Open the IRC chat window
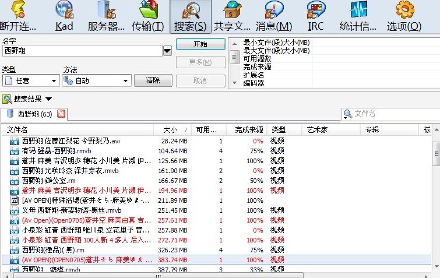This screenshot has width=440, height=278. (316, 16)
